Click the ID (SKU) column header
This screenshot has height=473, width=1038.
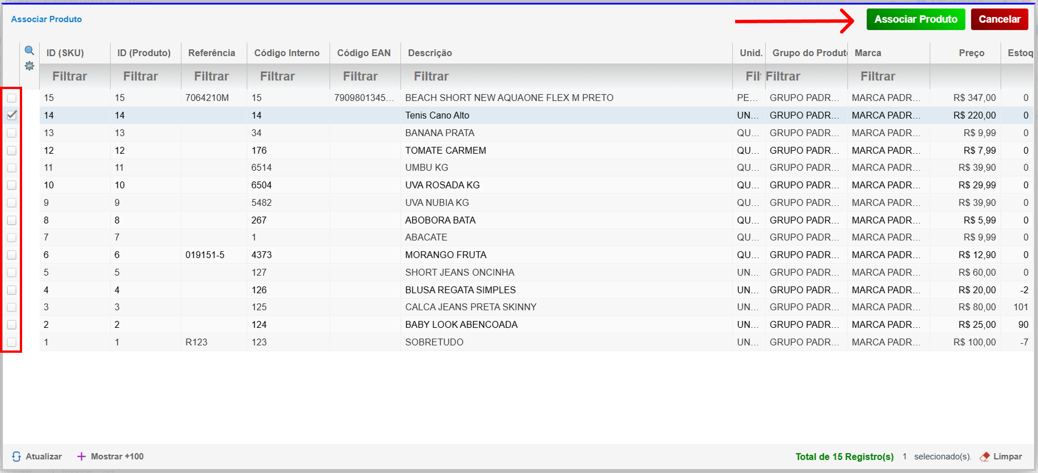click(x=65, y=53)
